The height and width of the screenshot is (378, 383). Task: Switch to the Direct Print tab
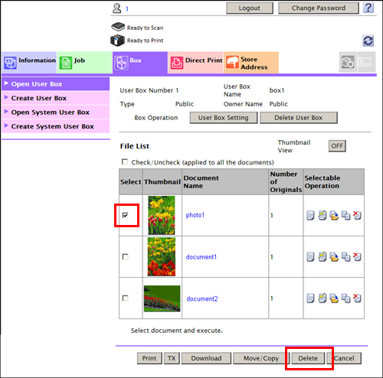pos(195,63)
